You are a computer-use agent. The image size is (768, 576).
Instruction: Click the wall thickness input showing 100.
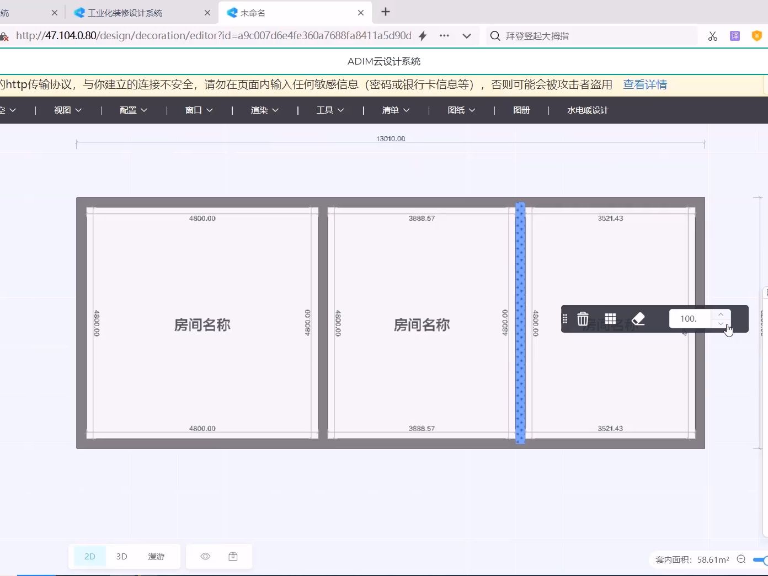690,319
